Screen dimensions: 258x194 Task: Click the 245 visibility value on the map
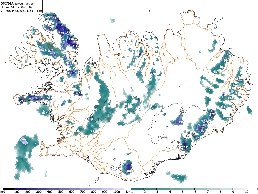coord(47,17)
